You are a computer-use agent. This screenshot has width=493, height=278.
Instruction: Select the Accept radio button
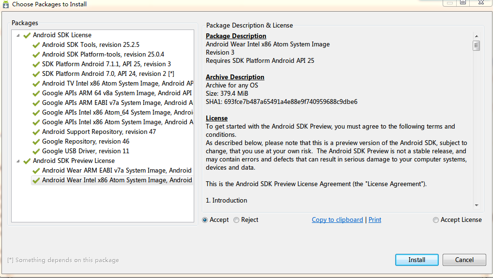(205, 220)
